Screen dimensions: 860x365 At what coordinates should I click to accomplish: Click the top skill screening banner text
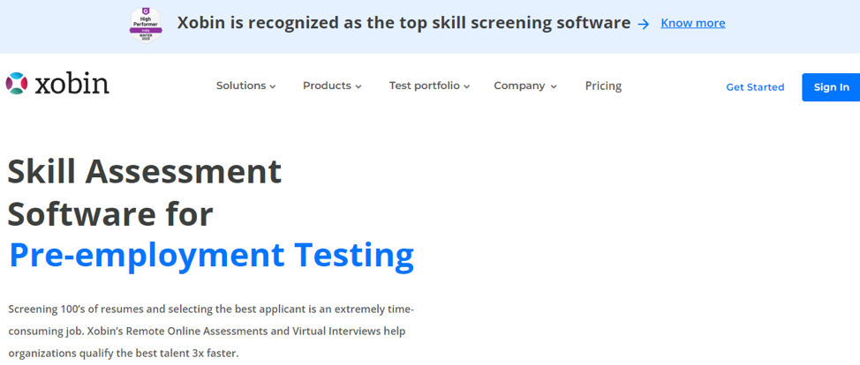(x=404, y=23)
